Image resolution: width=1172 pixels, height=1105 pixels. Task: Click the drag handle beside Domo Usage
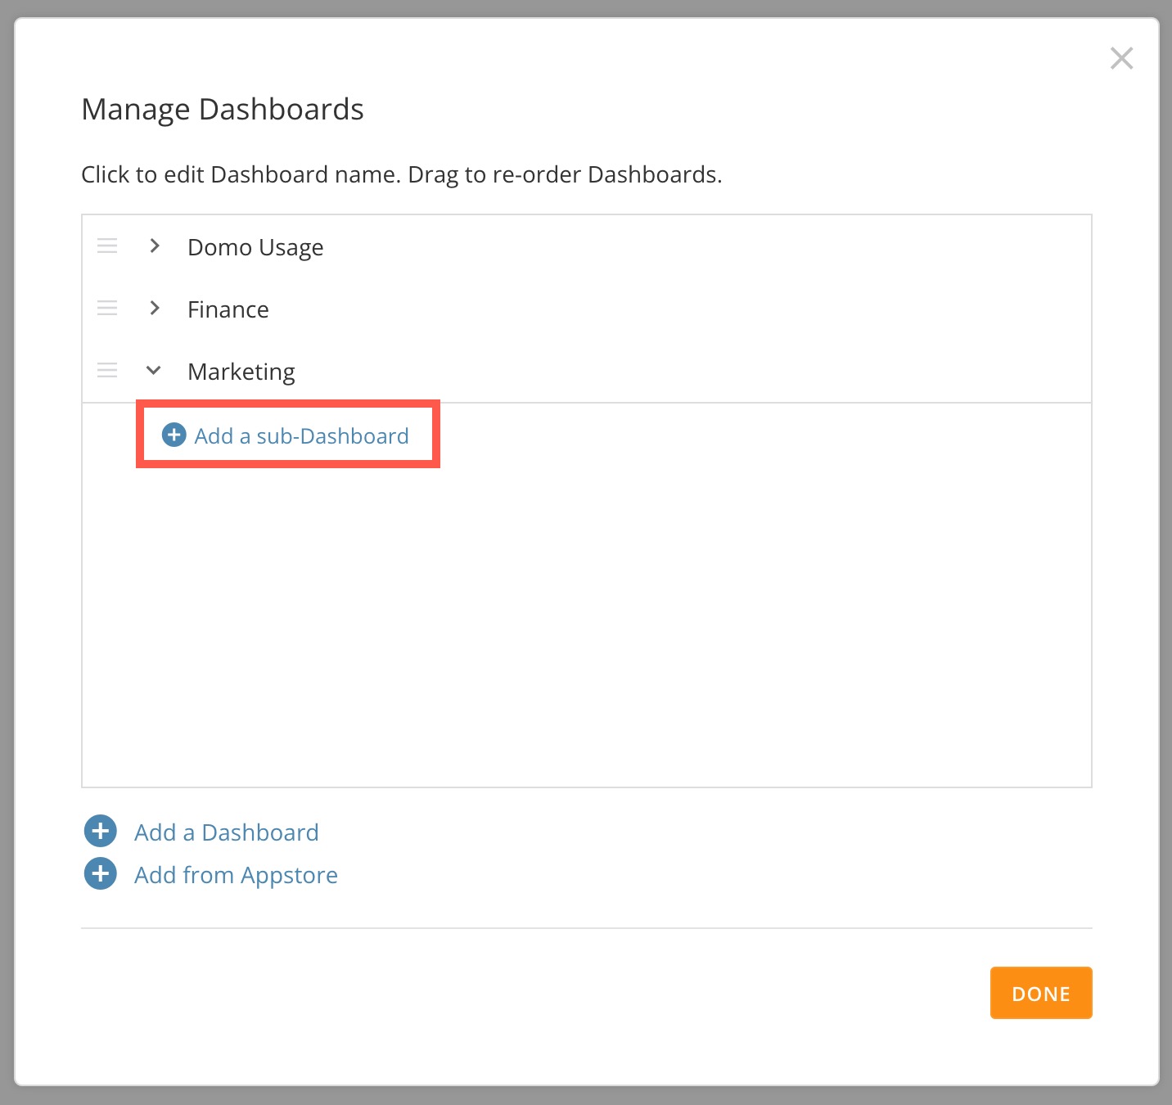107,246
